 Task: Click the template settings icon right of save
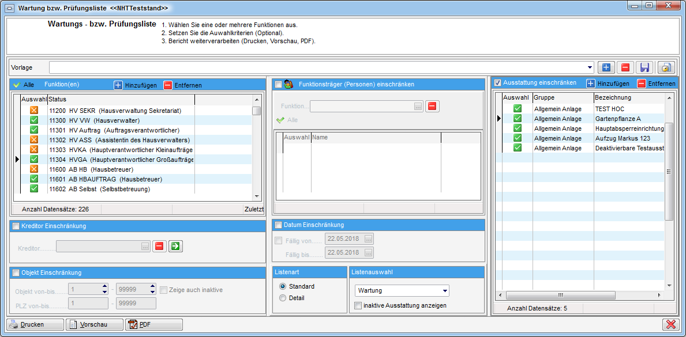click(666, 67)
